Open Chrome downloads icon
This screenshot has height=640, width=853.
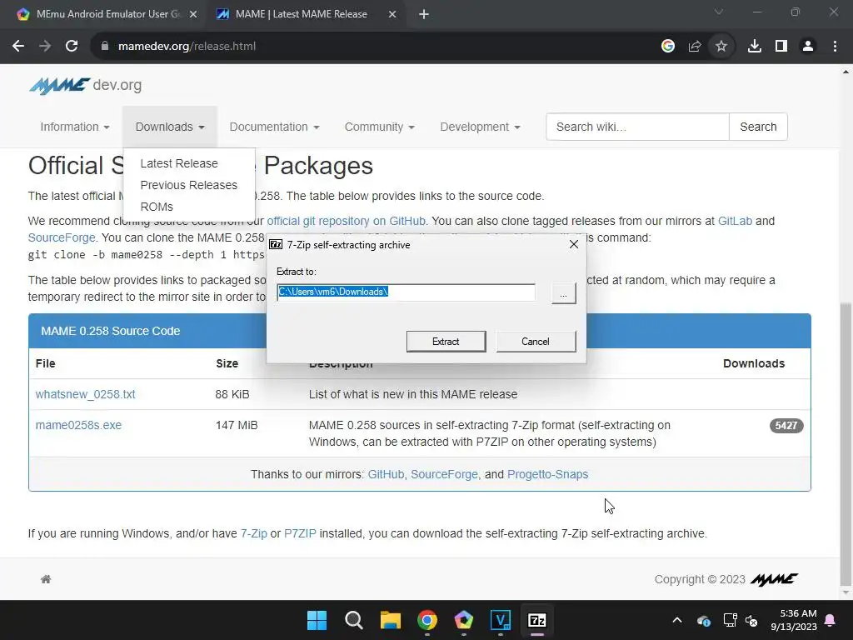click(755, 47)
